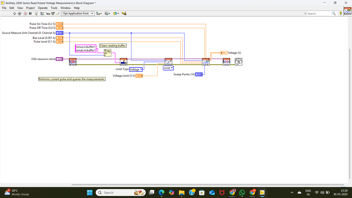Click the VI icon pane at top right
352x198 pixels.
347,11
